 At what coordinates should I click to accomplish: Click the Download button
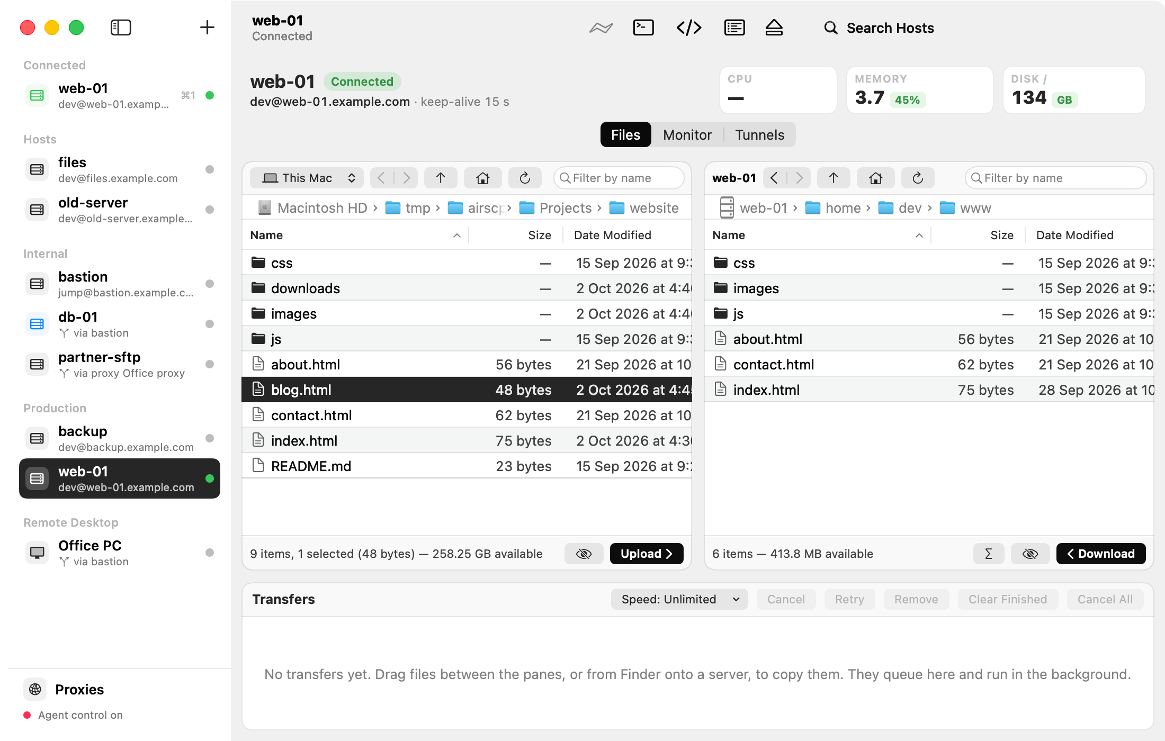[1100, 554]
